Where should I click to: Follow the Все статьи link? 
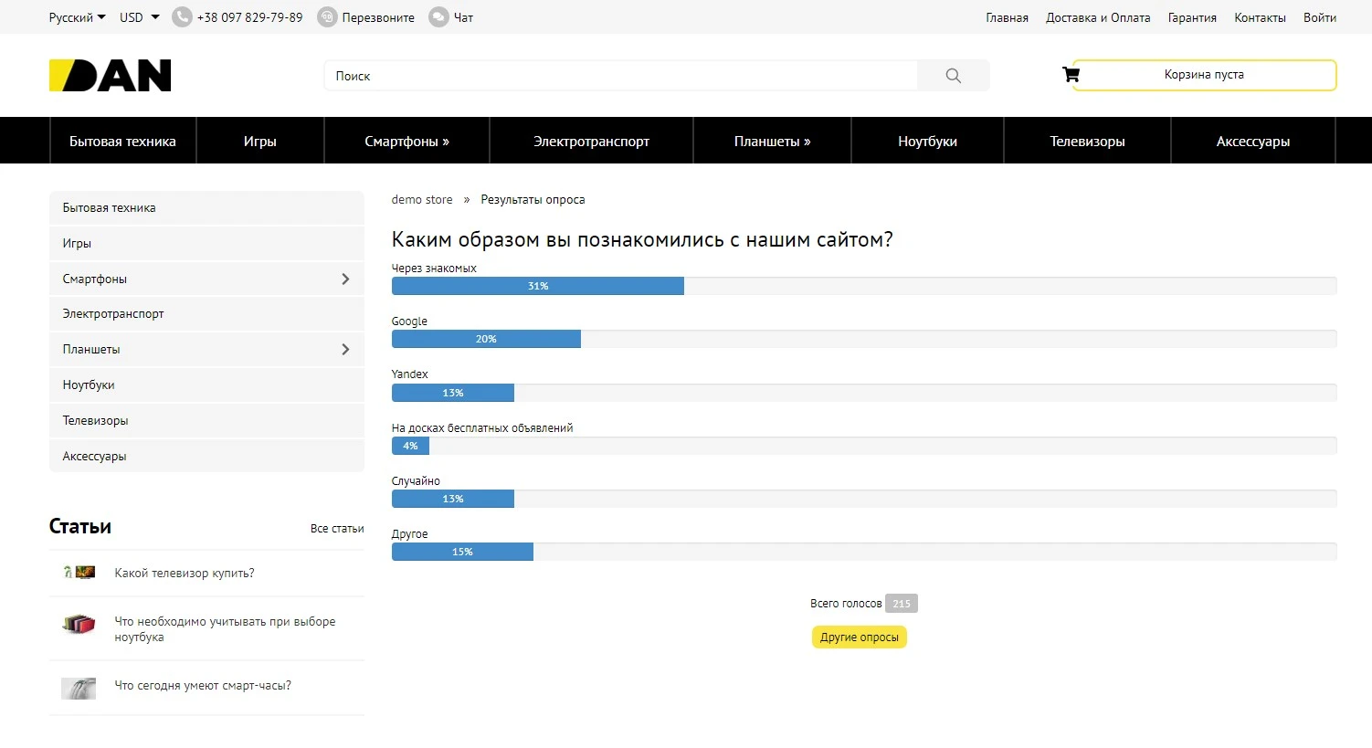click(336, 529)
